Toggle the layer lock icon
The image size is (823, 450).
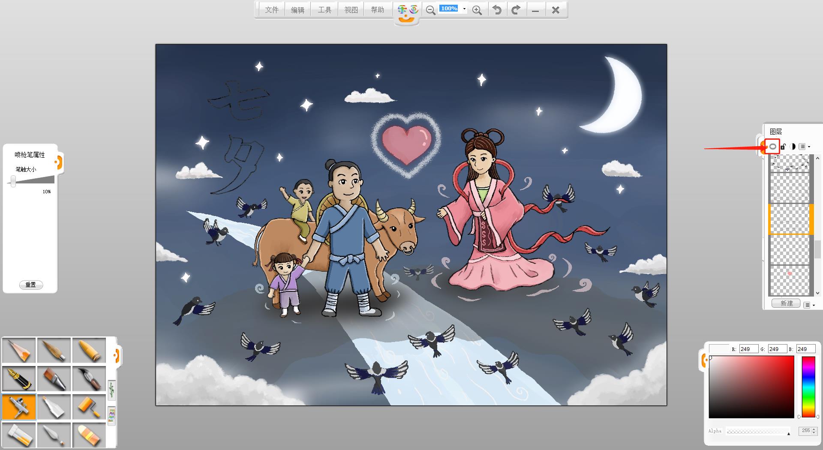pyautogui.click(x=783, y=147)
